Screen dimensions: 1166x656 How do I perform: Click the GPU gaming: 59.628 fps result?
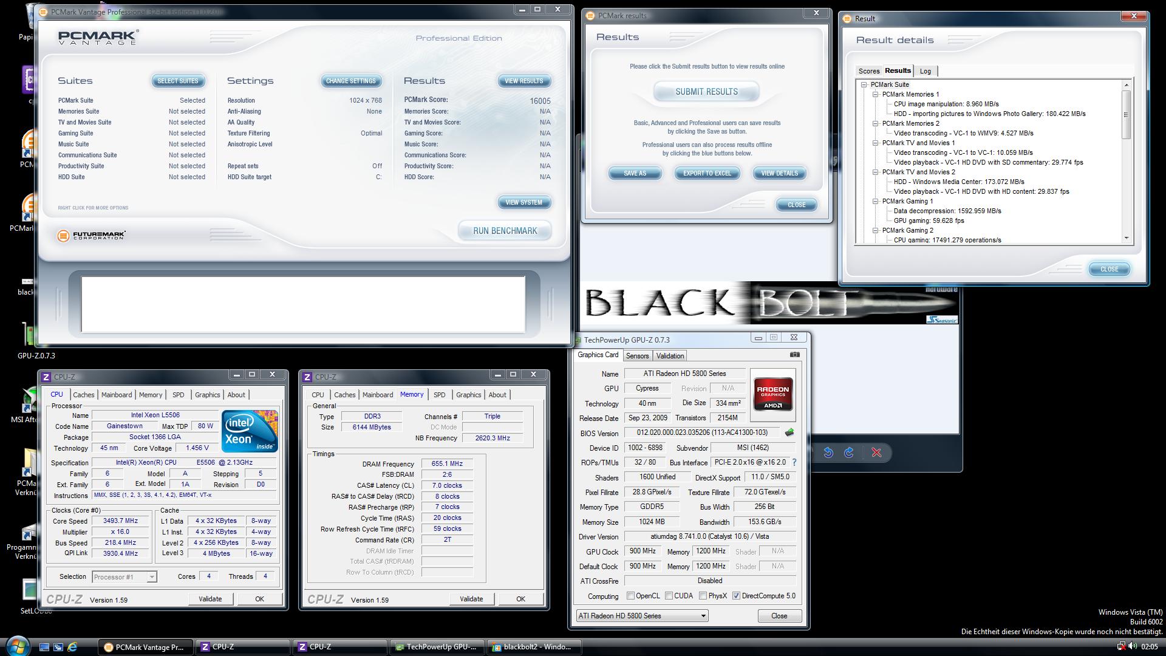(x=929, y=220)
